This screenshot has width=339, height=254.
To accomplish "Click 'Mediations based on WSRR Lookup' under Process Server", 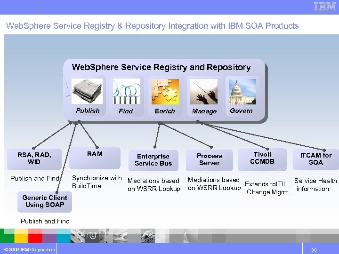I will [214, 184].
